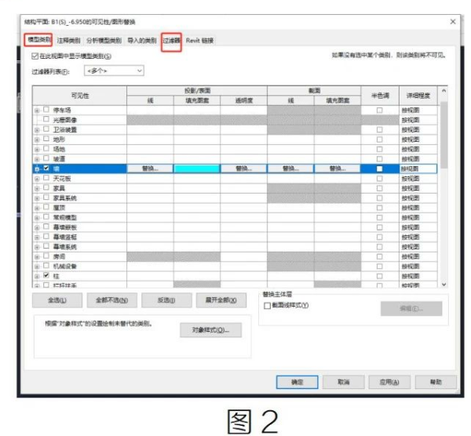This screenshot has width=471, height=436.
Task: Click 按视图 detail level cell for 柱
Action: (x=418, y=276)
